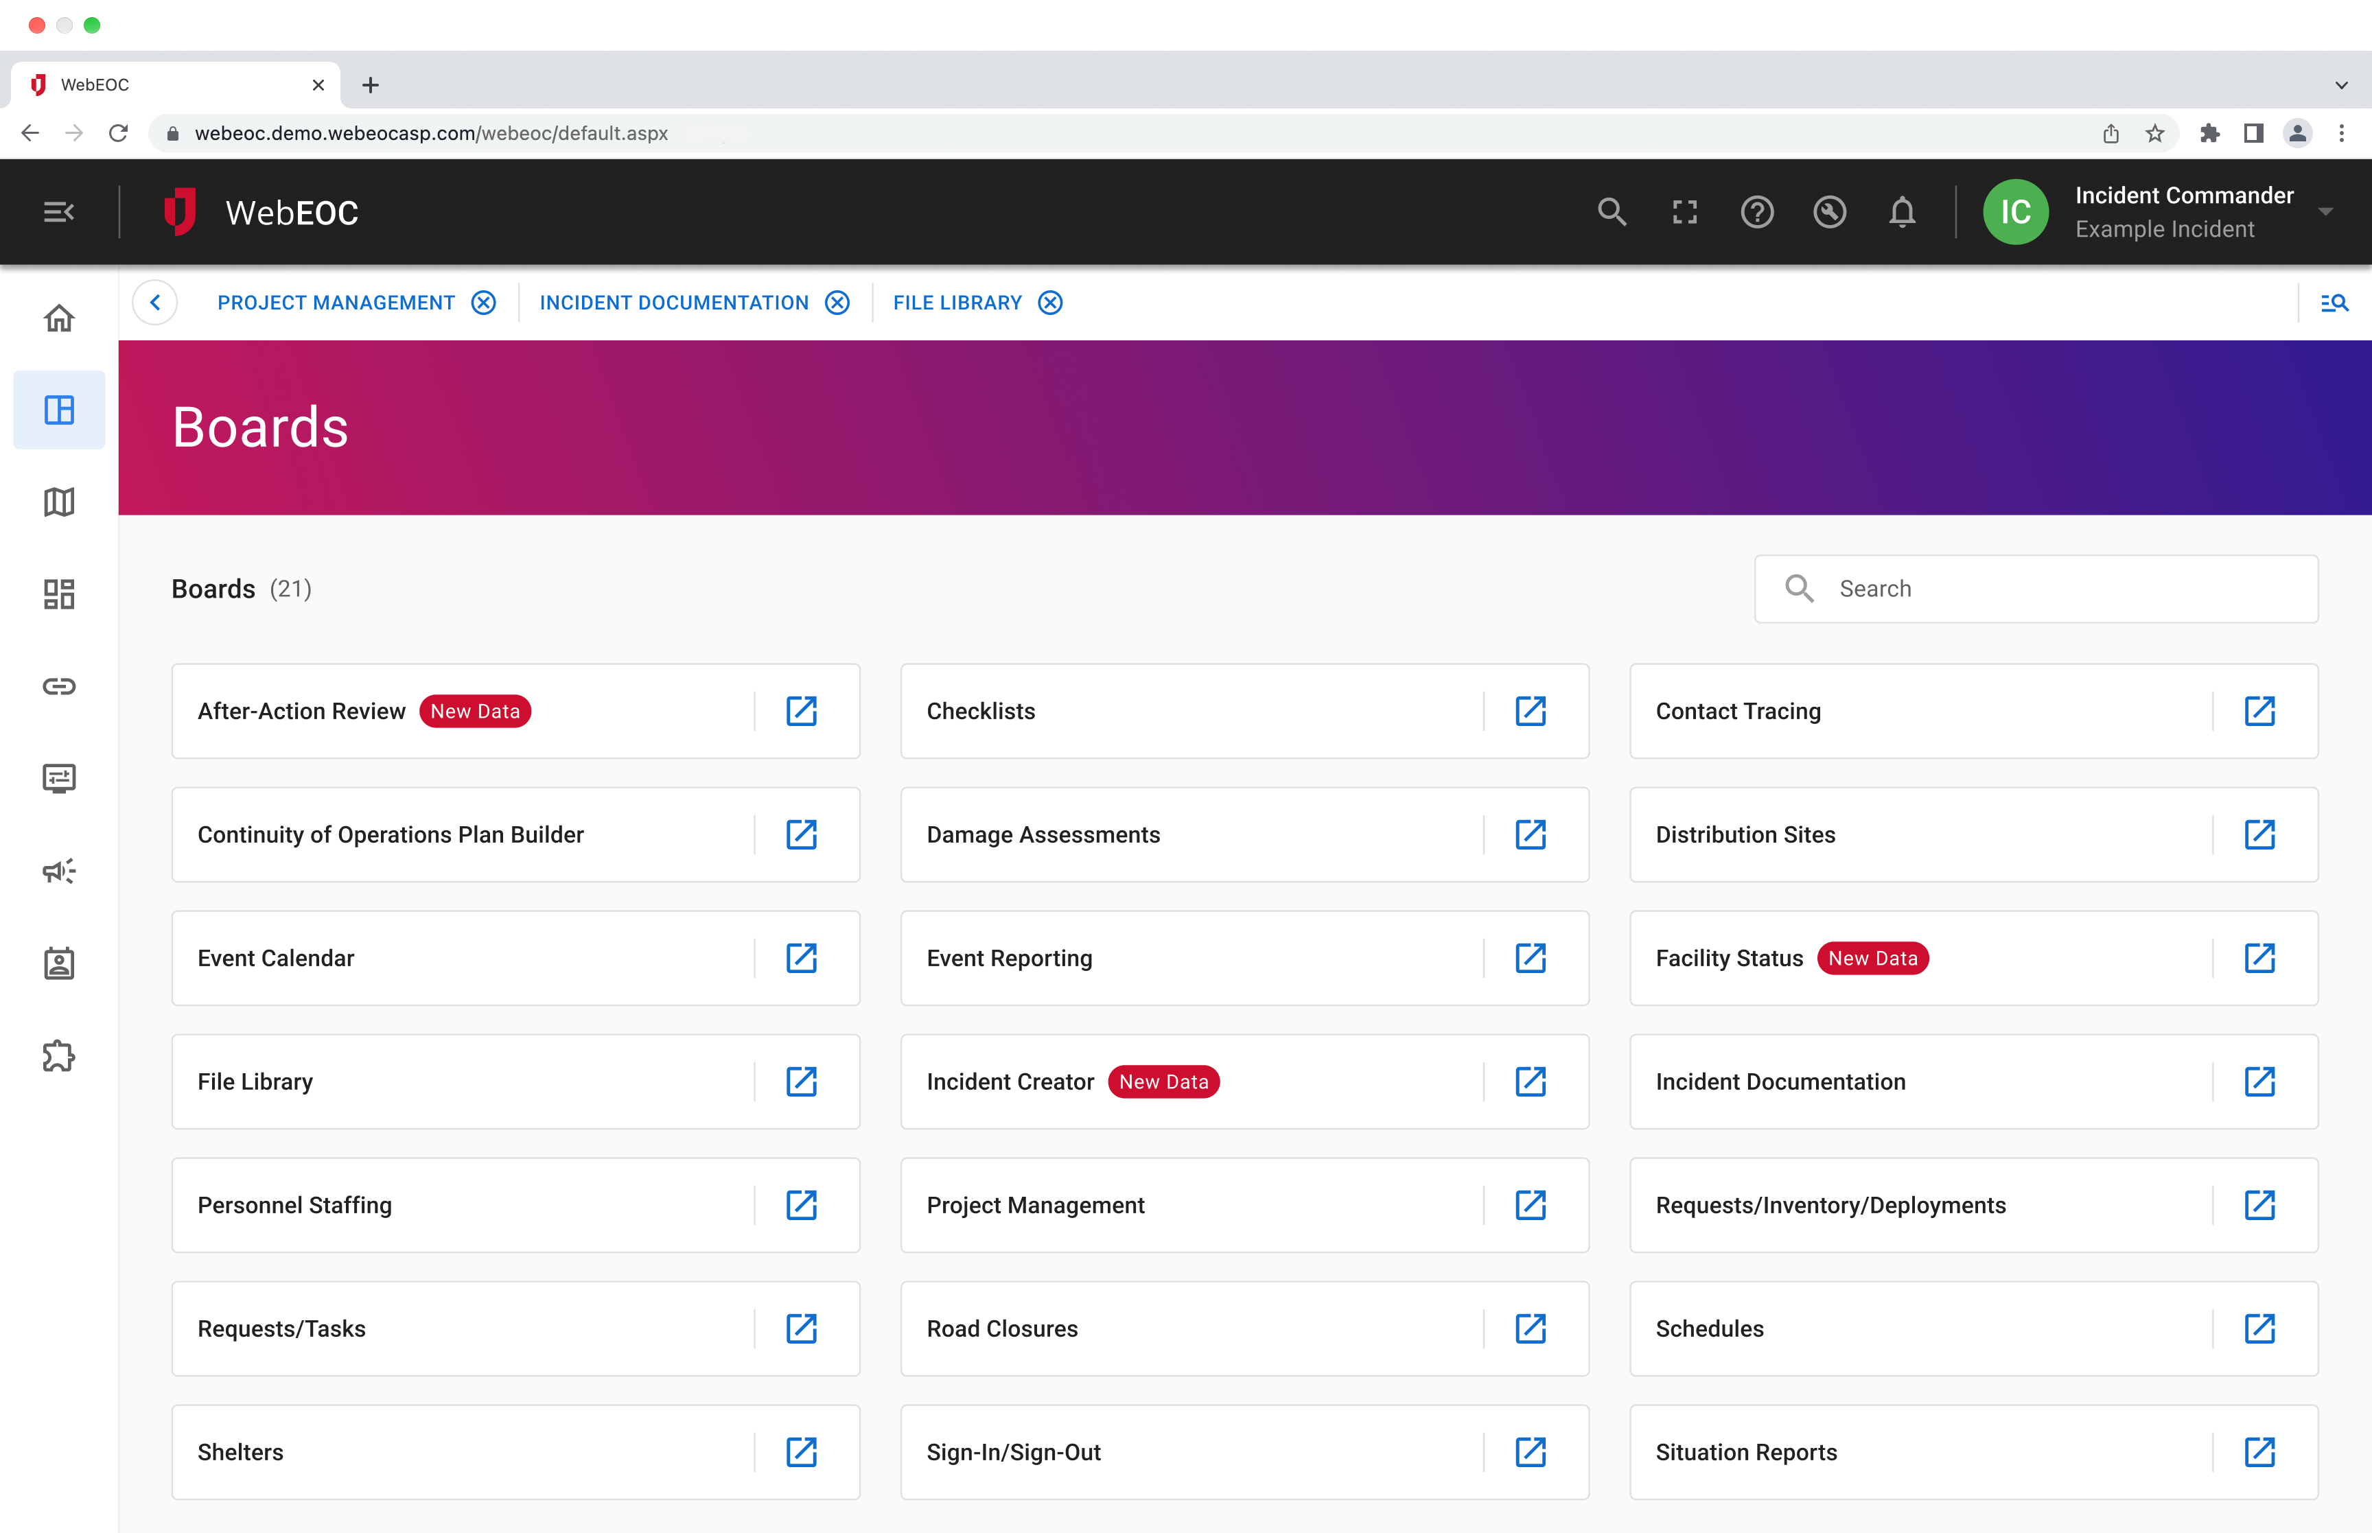Open the header search magnifier icon
The image size is (2372, 1533).
(x=1612, y=212)
